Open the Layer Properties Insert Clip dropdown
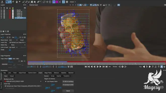The width and height of the screenshot is (166, 93). 17,42
